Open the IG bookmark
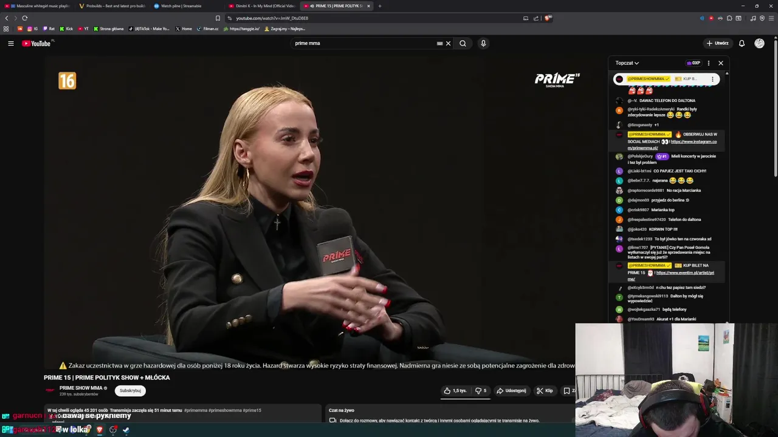The height and width of the screenshot is (437, 778). tap(32, 29)
